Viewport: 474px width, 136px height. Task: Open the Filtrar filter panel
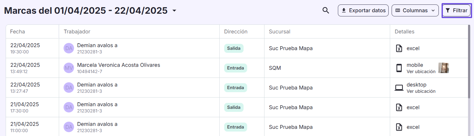pos(457,10)
